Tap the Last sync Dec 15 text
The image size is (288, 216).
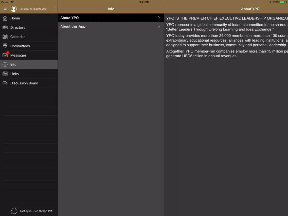coord(36,211)
